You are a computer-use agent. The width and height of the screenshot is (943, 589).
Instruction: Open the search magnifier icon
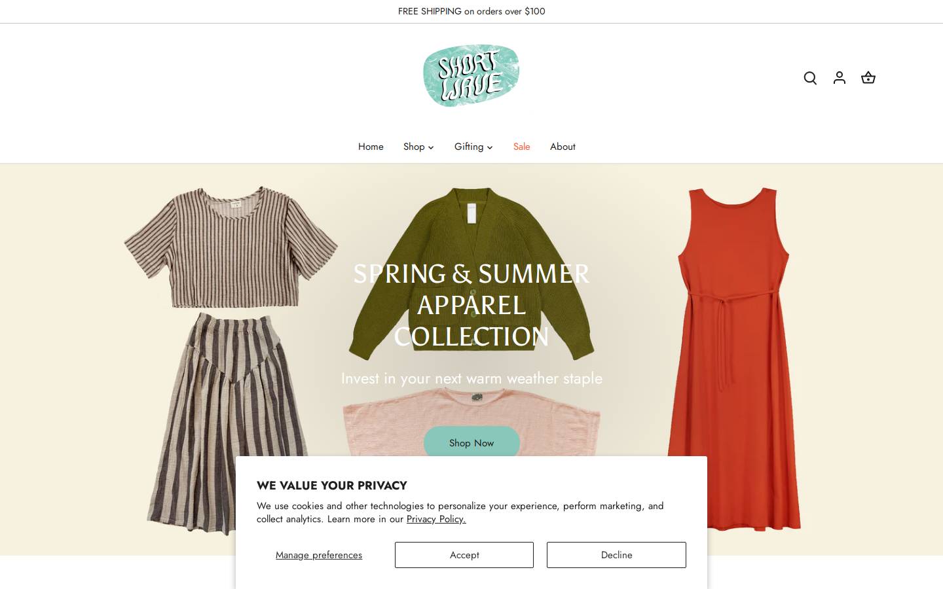pyautogui.click(x=810, y=78)
